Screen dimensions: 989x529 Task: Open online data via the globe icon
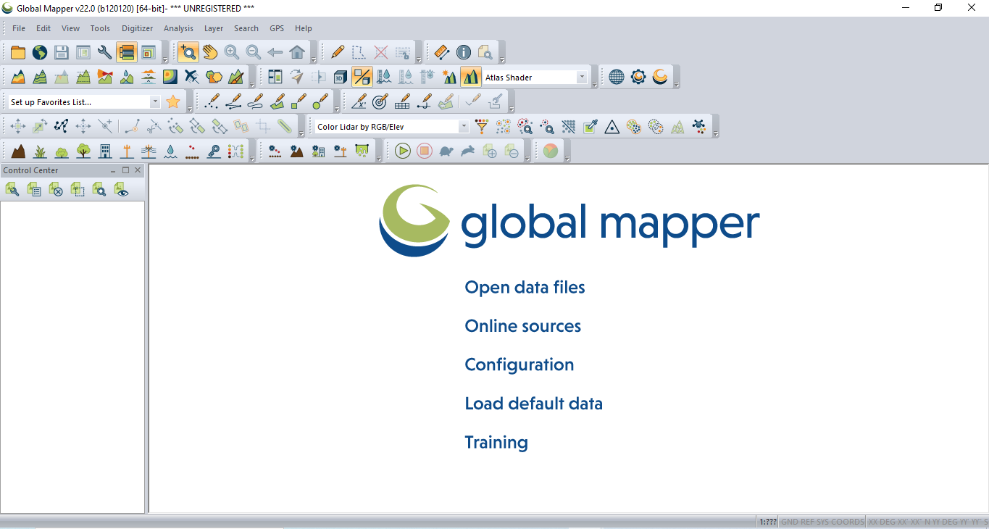(40, 52)
